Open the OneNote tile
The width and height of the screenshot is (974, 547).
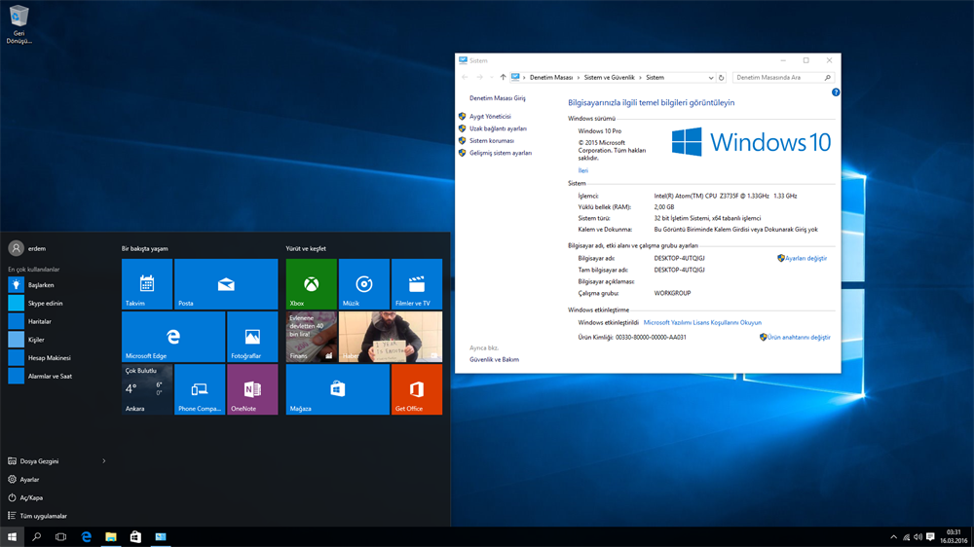pyautogui.click(x=252, y=389)
